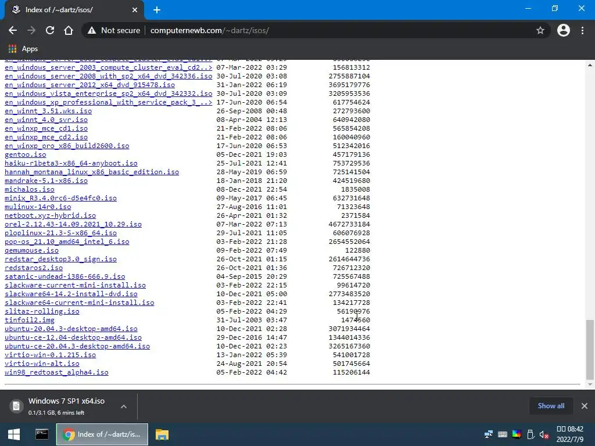Open en_windows_server_2008_with_sp2_x64 iso link
595x446 pixels.
coord(109,76)
